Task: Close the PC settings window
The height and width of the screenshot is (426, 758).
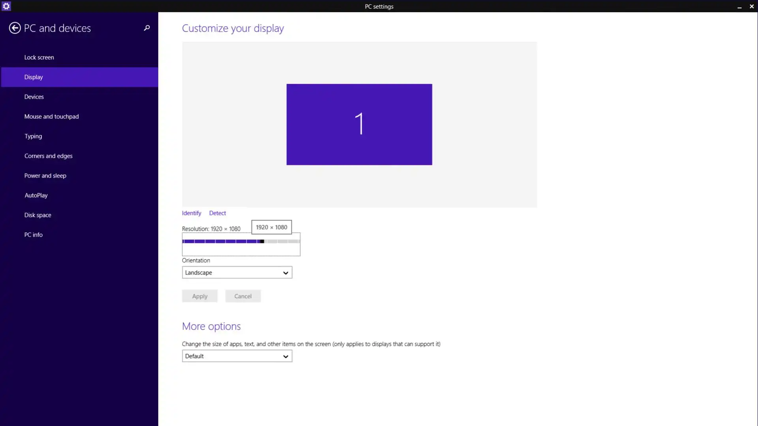Action: coord(752,6)
